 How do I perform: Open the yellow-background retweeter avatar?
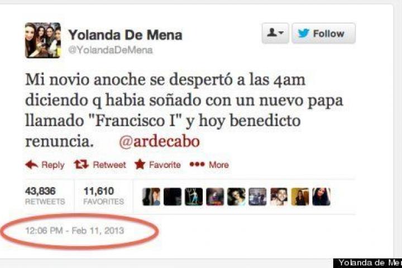click(300, 197)
